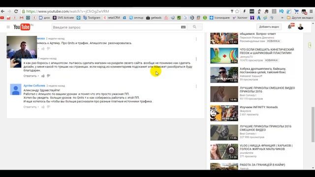Viewport: 315px width, 177px height.
Task: Open the notifications bell
Action: tap(290, 27)
